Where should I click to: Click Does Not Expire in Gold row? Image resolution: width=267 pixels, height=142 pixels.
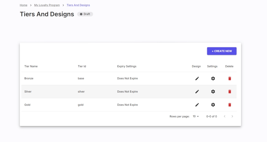pyautogui.click(x=128, y=105)
